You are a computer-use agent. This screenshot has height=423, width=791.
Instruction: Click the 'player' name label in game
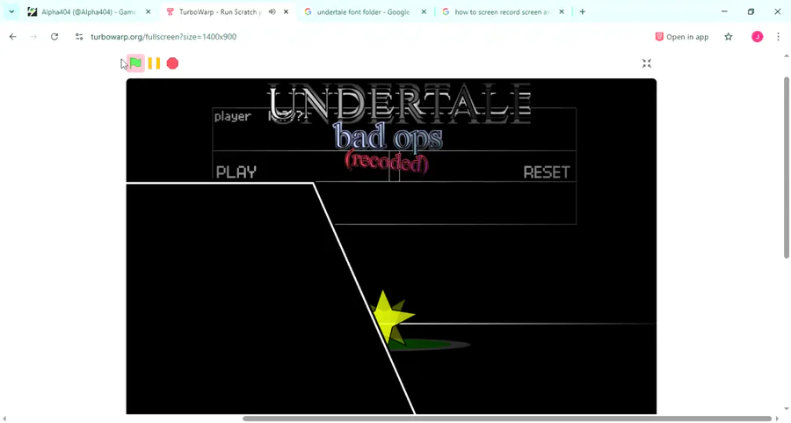[232, 117]
